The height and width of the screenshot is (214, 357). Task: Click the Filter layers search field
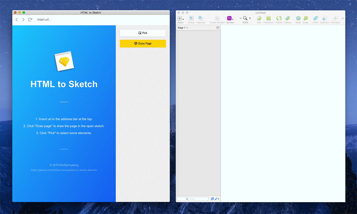[192, 199]
